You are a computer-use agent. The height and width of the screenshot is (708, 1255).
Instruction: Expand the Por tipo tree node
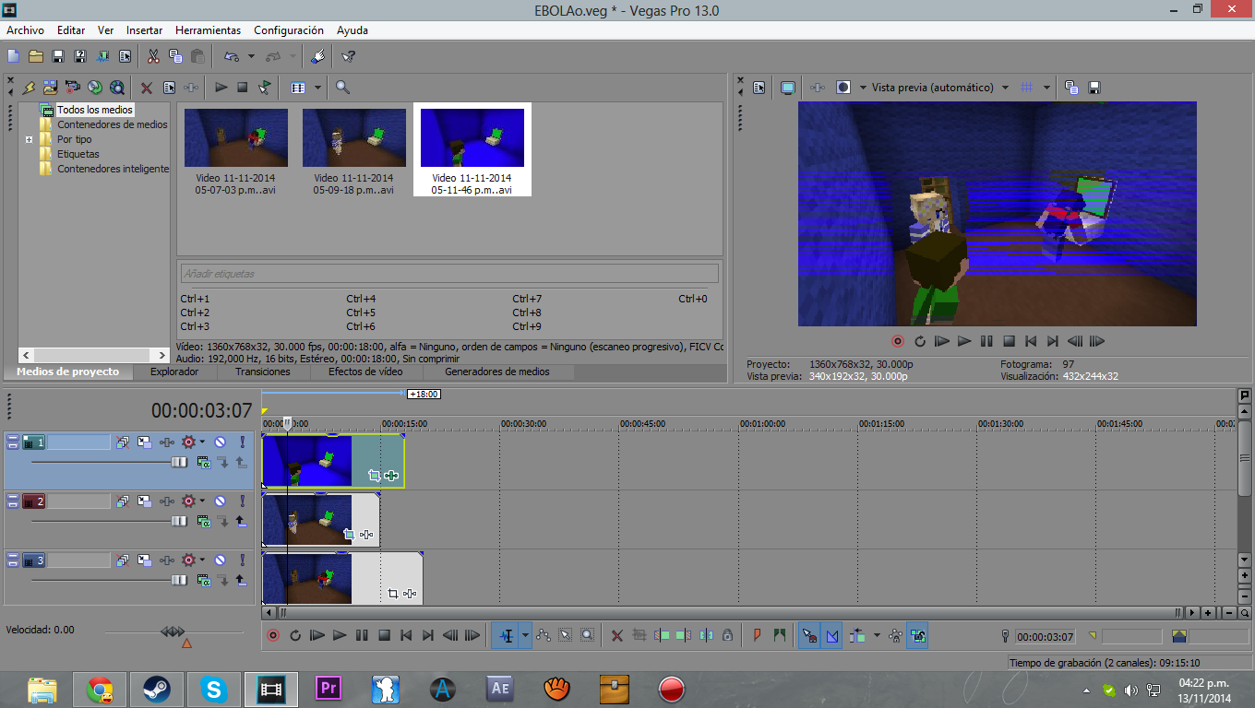click(30, 140)
